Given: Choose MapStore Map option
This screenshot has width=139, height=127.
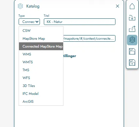Looking at the screenshot, I should tap(41, 38).
